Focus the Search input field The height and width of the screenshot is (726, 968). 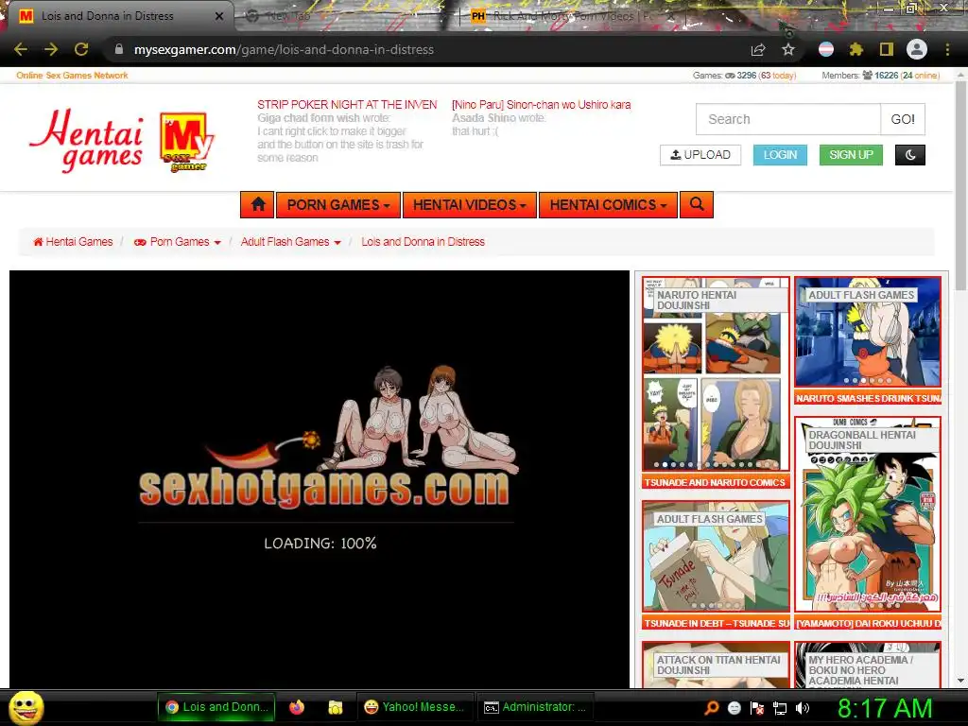tap(788, 119)
